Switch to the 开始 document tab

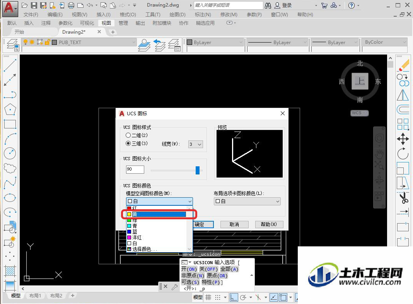(x=19, y=32)
